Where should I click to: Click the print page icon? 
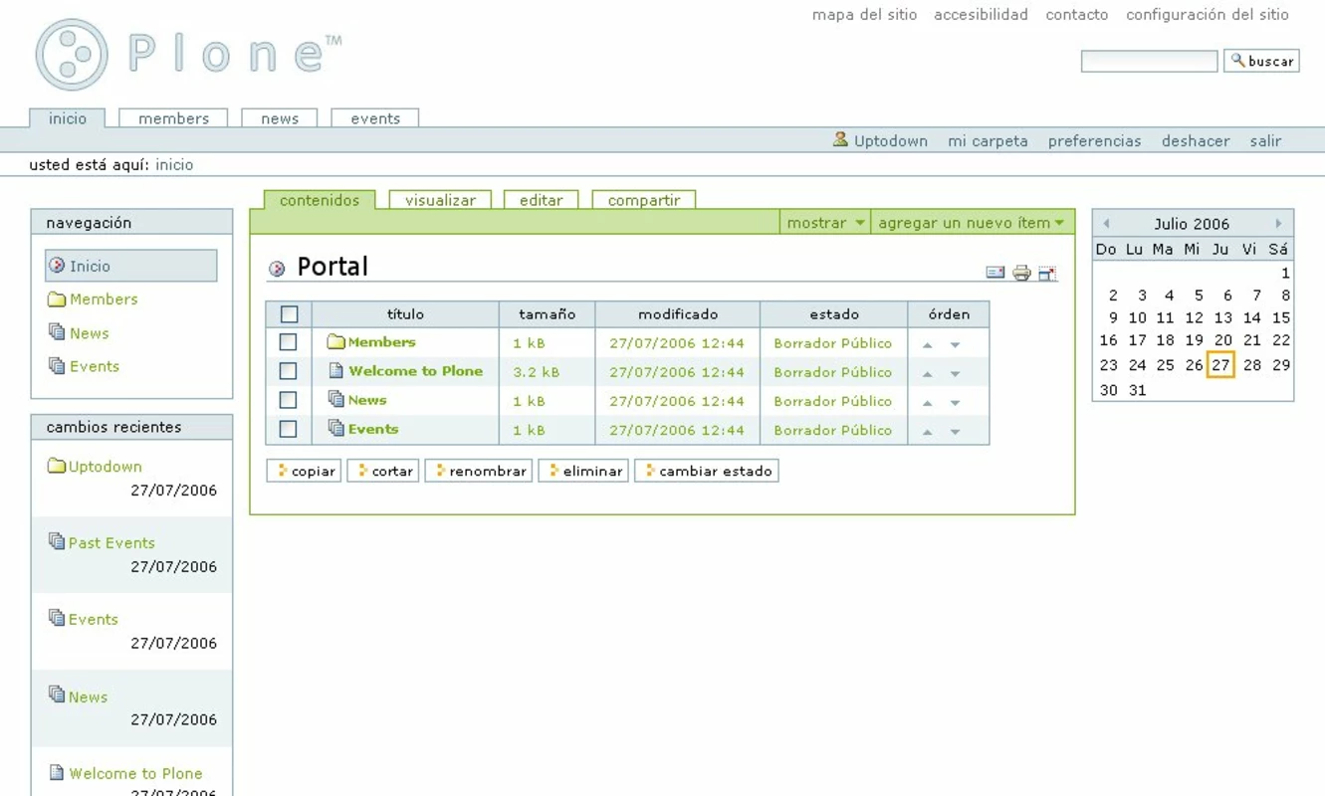click(1021, 273)
